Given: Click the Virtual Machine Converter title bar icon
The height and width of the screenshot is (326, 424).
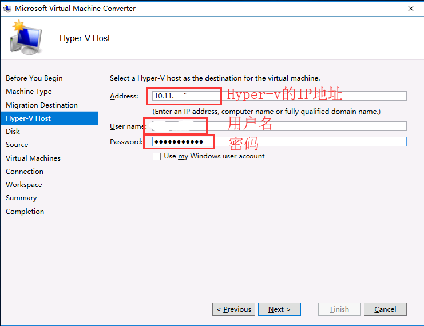Looking at the screenshot, I should tap(7, 9).
